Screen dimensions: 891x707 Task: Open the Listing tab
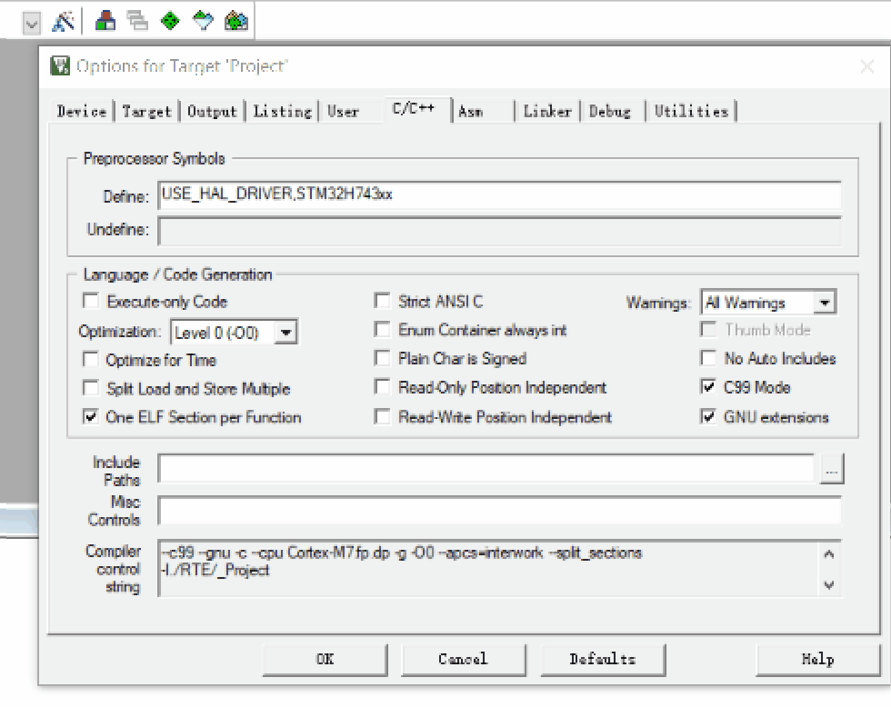[x=283, y=111]
